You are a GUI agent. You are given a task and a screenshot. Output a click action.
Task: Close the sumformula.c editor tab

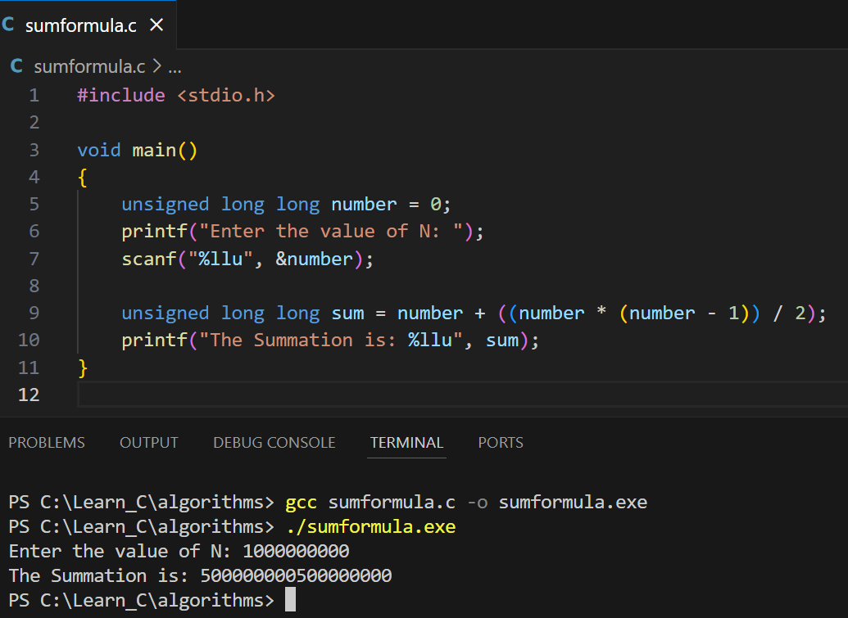[x=156, y=25]
